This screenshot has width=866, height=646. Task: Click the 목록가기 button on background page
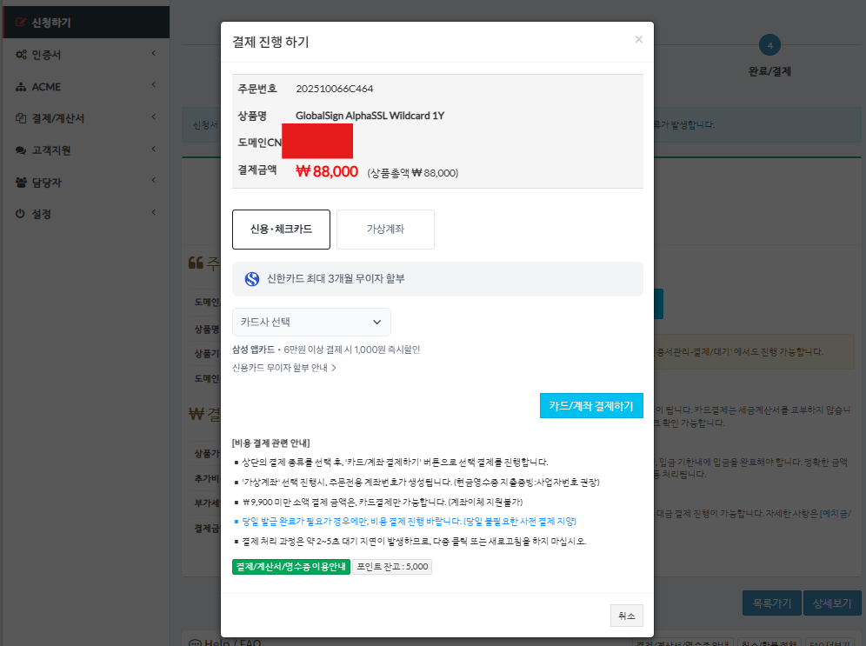coord(771,603)
